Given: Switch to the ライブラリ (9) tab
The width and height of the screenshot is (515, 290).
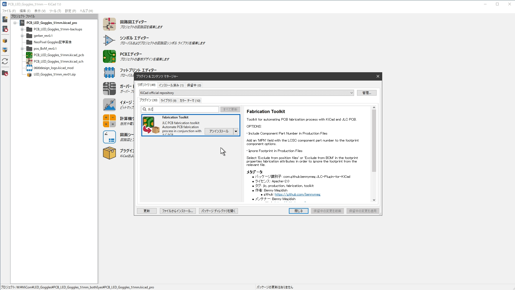Looking at the screenshot, I should [168, 101].
